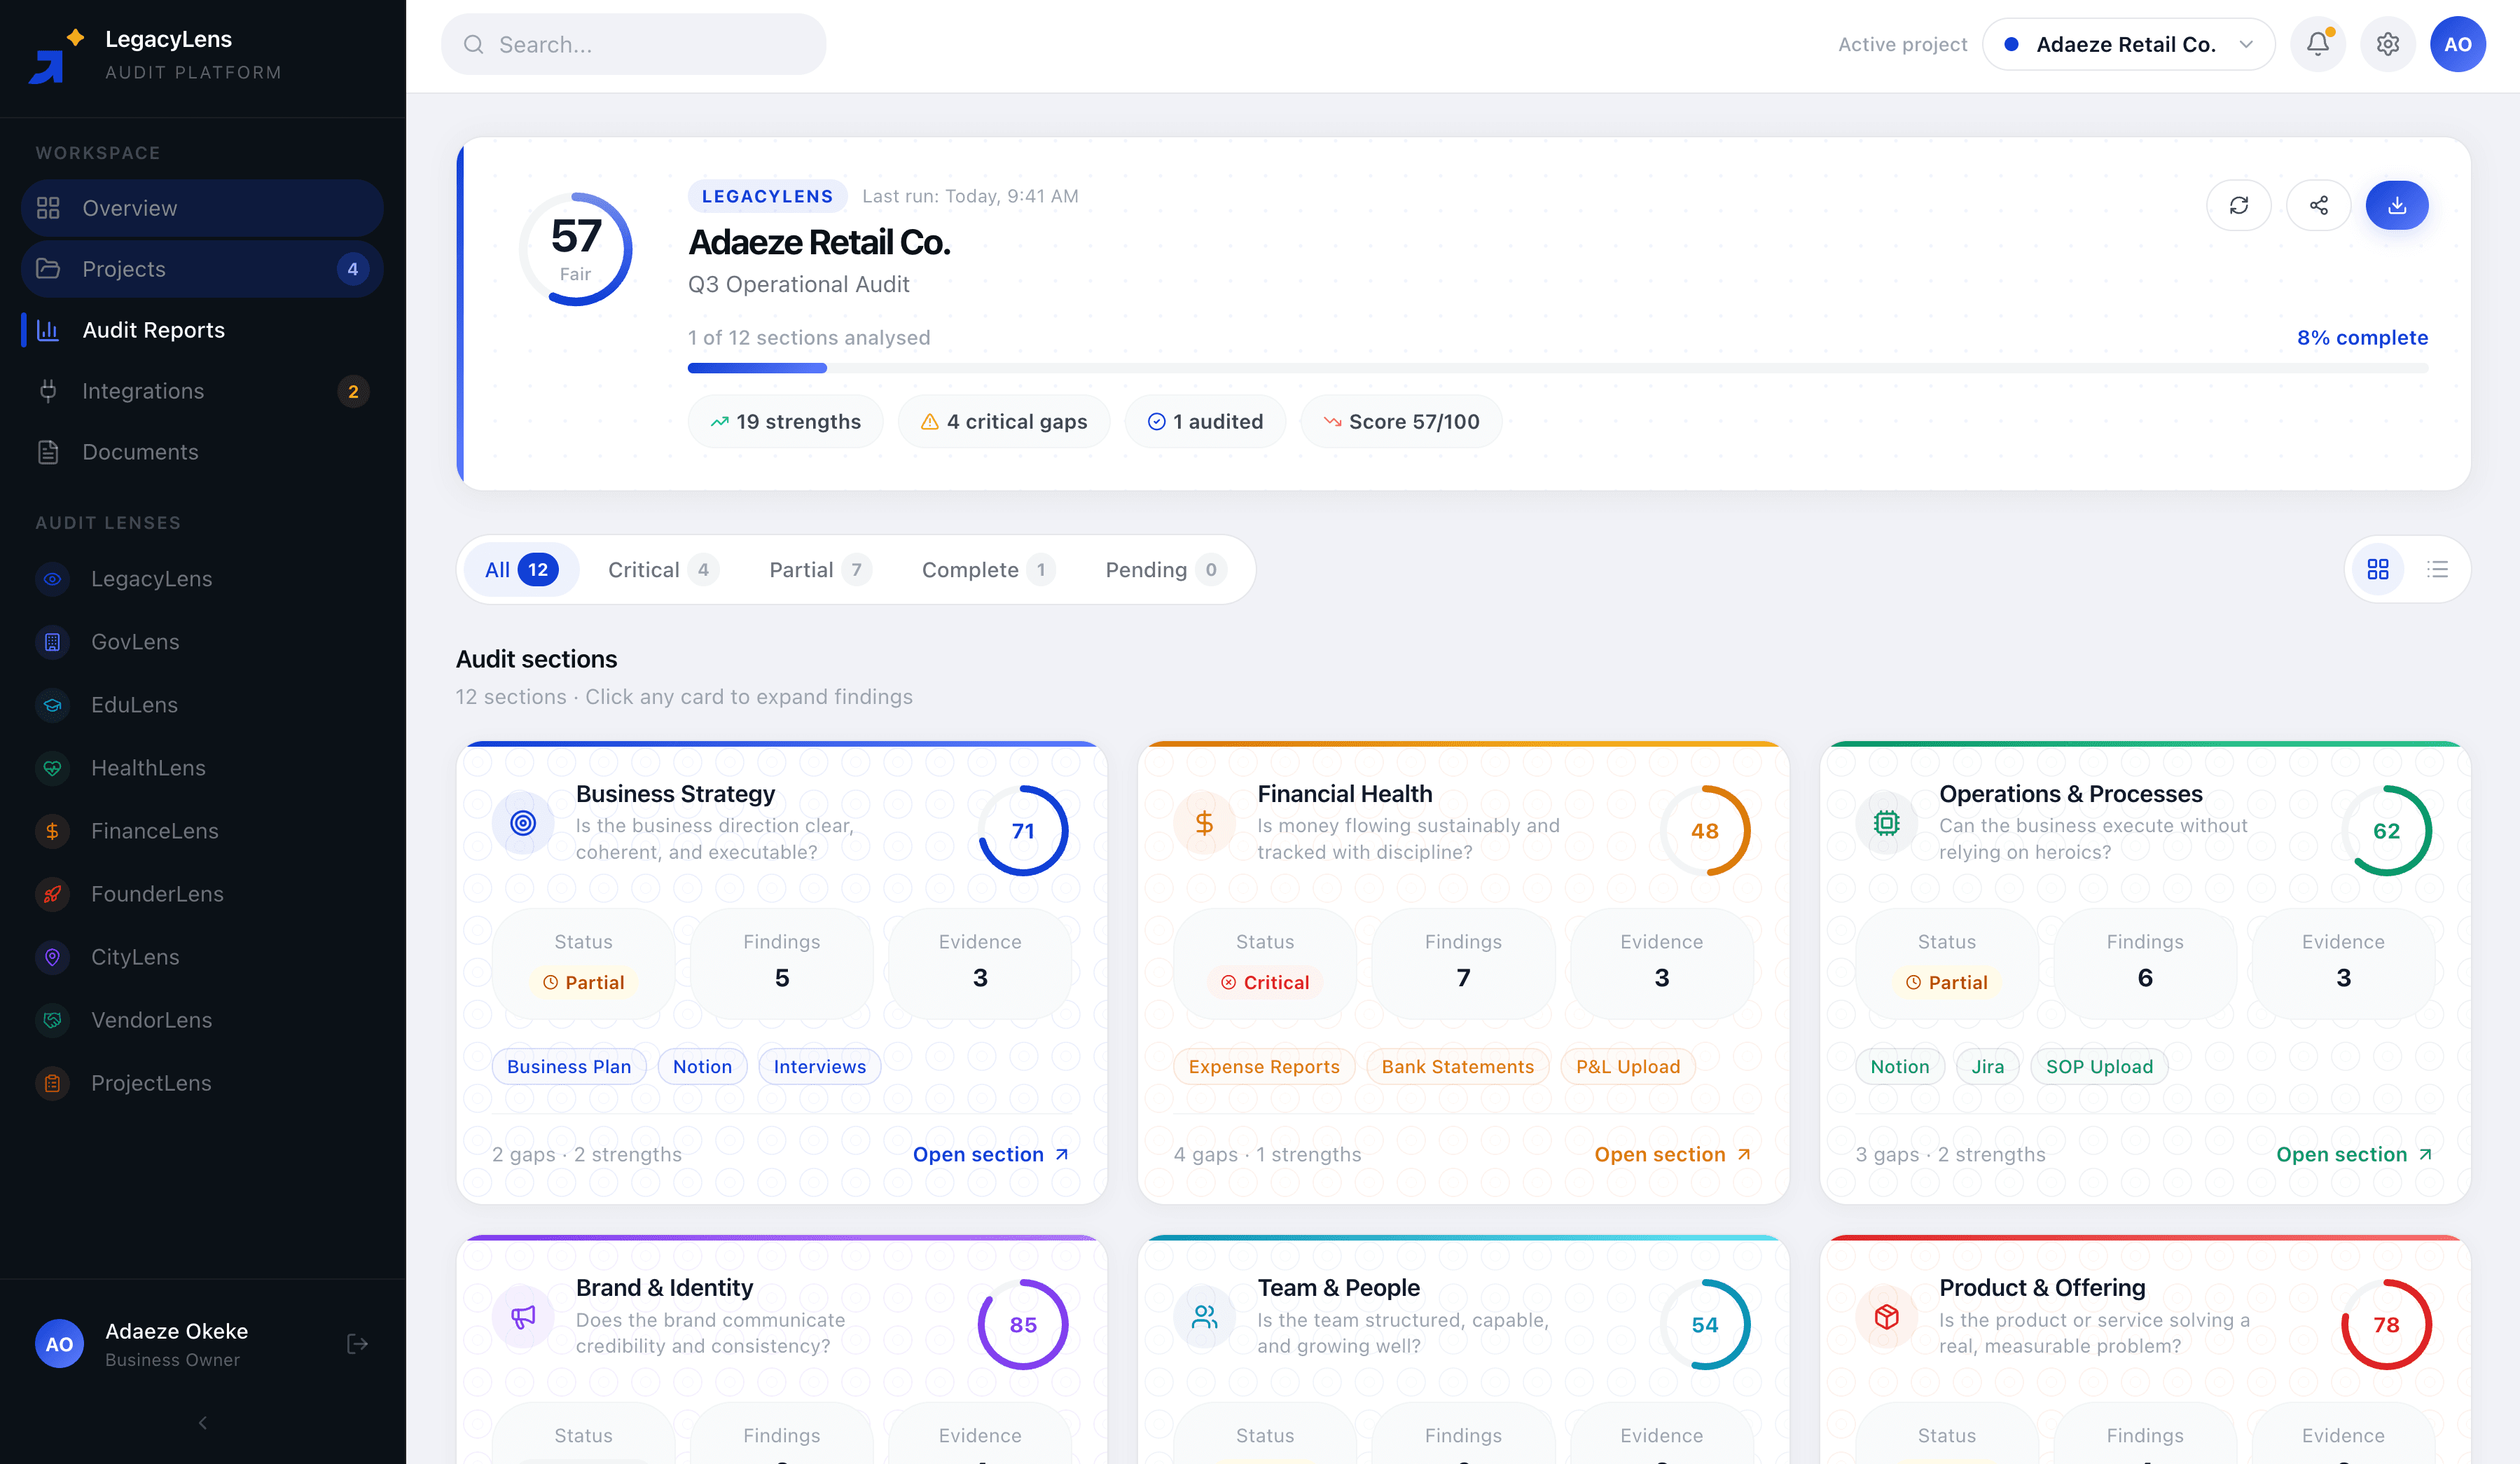Open section link for Operations & Processes
Image resolution: width=2520 pixels, height=1464 pixels.
(x=2355, y=1154)
